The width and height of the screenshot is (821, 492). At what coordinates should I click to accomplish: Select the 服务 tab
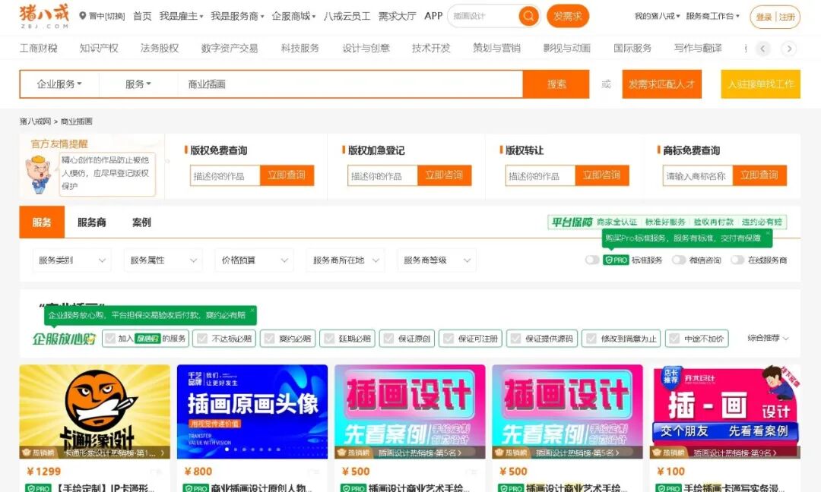[x=42, y=222]
